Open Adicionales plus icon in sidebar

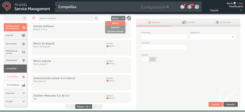(x=23, y=44)
